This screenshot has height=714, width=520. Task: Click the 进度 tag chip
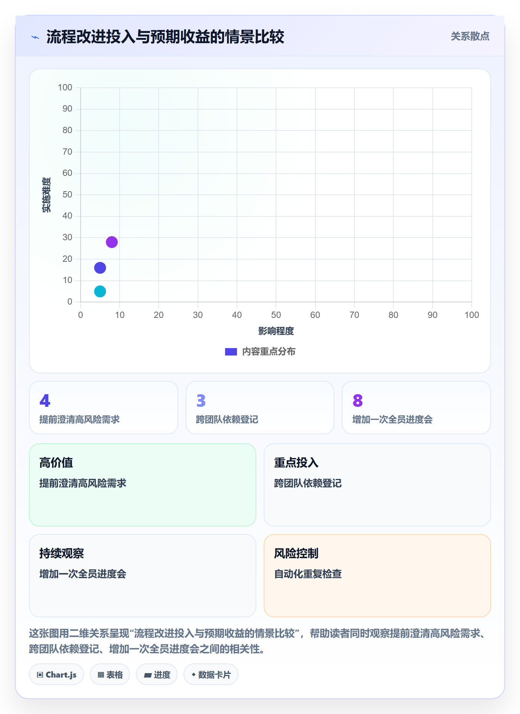point(157,675)
